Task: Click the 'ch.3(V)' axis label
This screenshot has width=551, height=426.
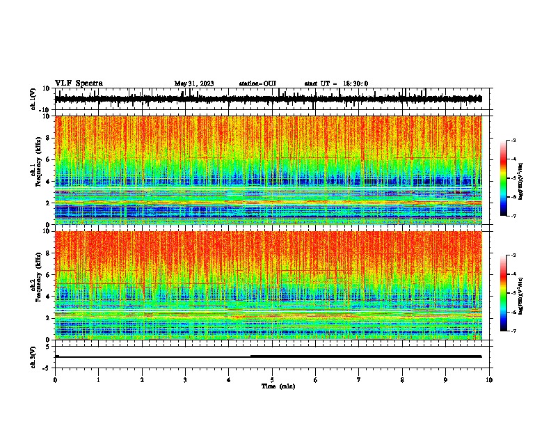Action: pos(33,357)
